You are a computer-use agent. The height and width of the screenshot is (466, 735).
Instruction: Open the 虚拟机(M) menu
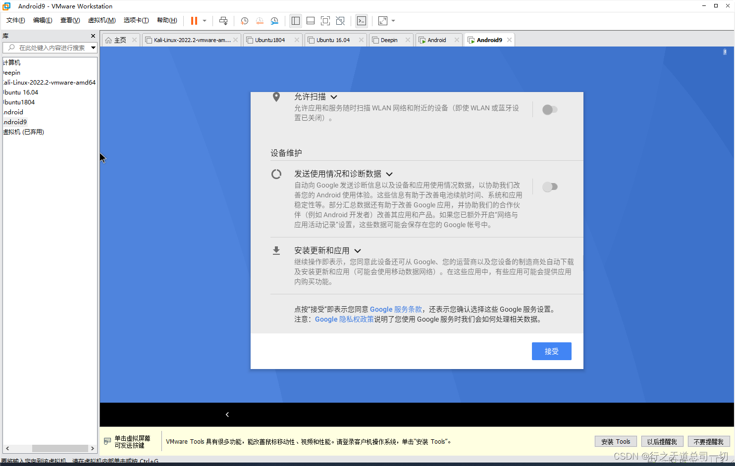[x=102, y=20]
